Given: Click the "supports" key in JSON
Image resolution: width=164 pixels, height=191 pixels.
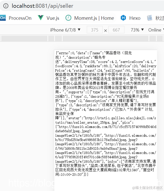Looking at the screenshot, I should pyautogui.click(x=76, y=92).
